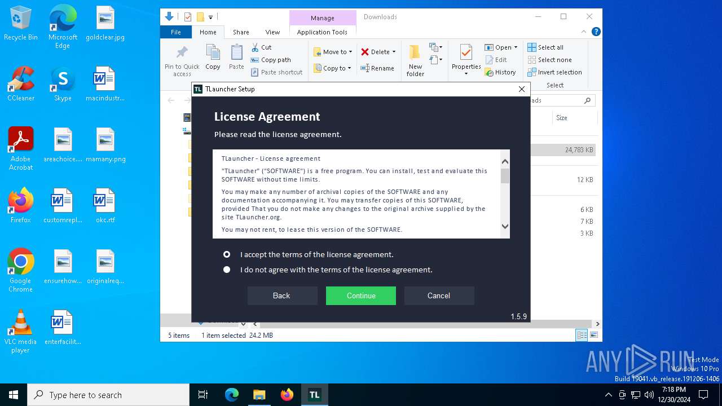This screenshot has height=406, width=722.
Task: Click the File Explorer help icon
Action: tap(596, 32)
